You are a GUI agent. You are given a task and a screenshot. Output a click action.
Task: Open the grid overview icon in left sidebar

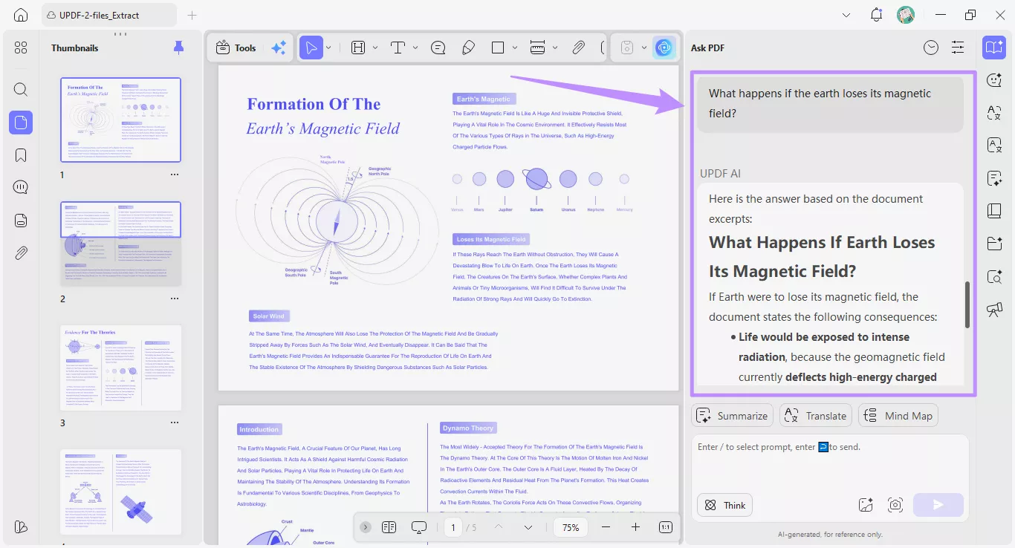21,48
